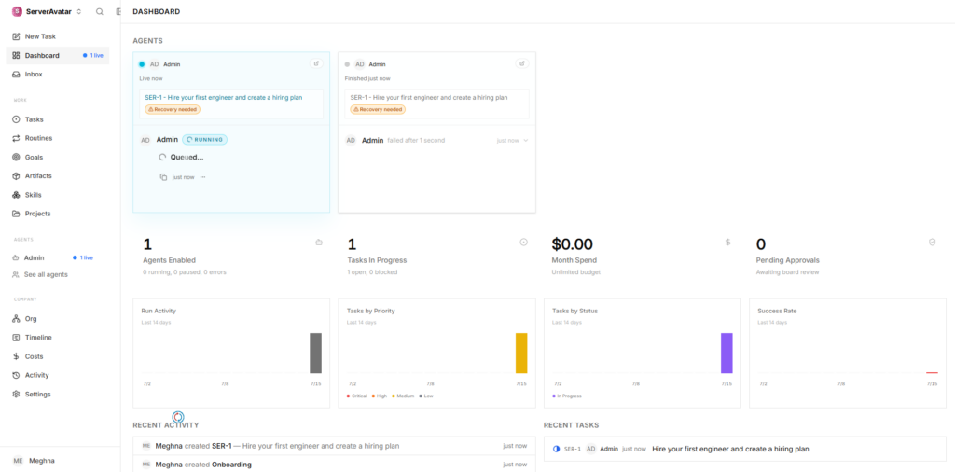Image resolution: width=955 pixels, height=472 pixels.
Task: Open the live Admin agent card external link
Action: tap(316, 63)
